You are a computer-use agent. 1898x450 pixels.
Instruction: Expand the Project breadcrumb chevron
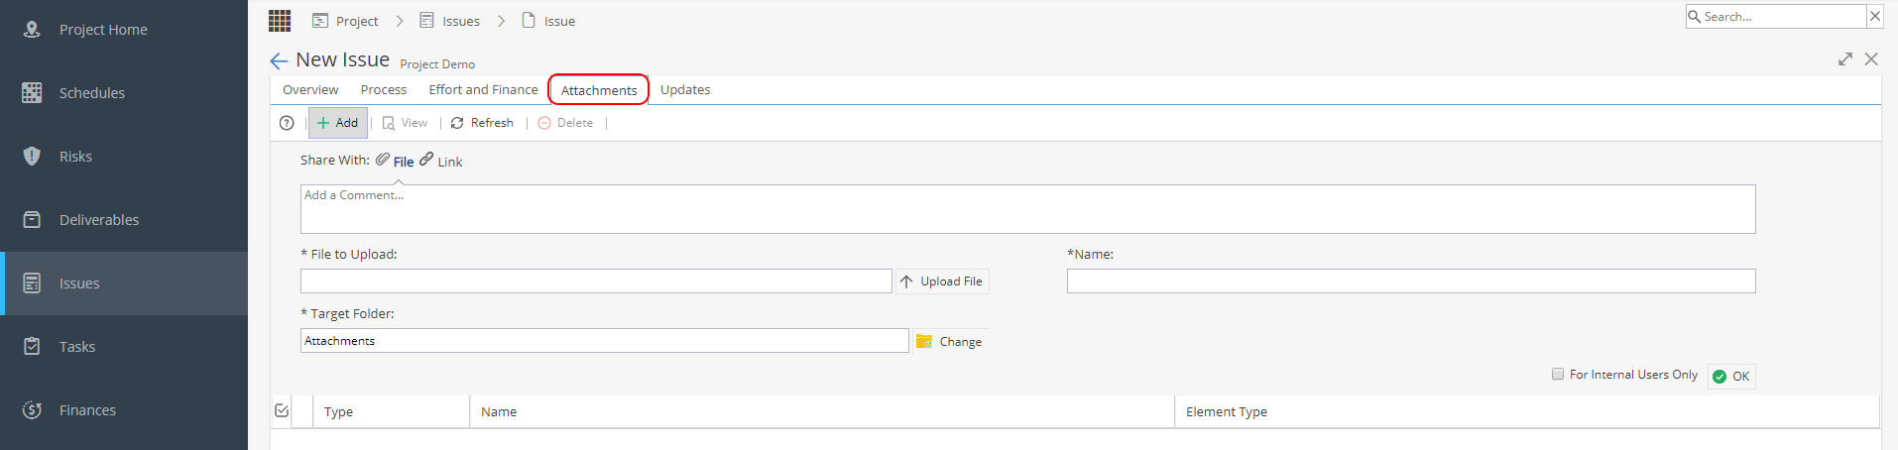coord(400,21)
